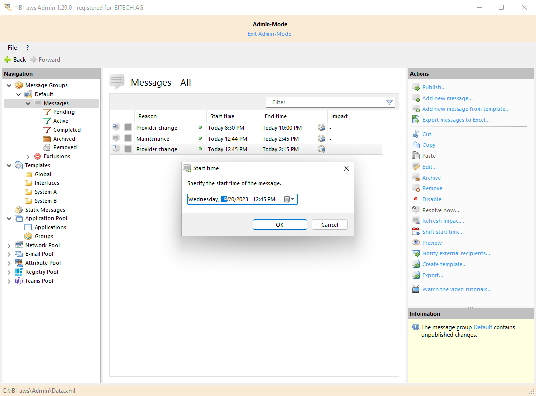The width and height of the screenshot is (536, 396).
Task: Open the question mark help menu
Action: [x=27, y=48]
